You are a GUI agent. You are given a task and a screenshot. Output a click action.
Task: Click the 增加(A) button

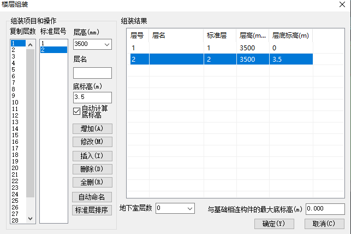92,128
